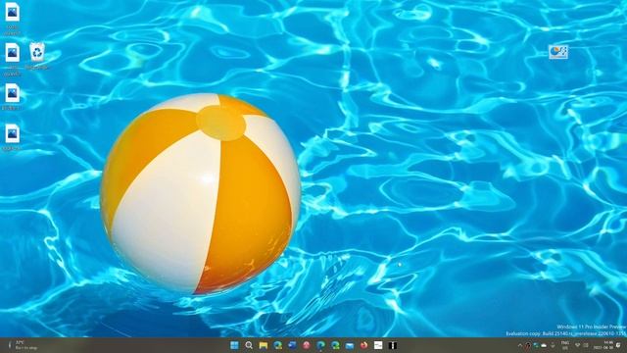Select the shortcut icon at desktop's right side

click(x=558, y=52)
